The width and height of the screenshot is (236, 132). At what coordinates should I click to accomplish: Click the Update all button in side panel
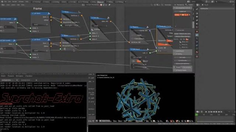pos(183,11)
